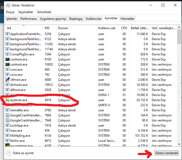
Task: Click PID value 5256
Action: (x=48, y=34)
